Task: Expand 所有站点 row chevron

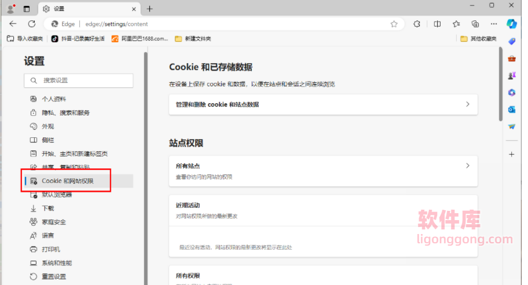Action: 467,166
